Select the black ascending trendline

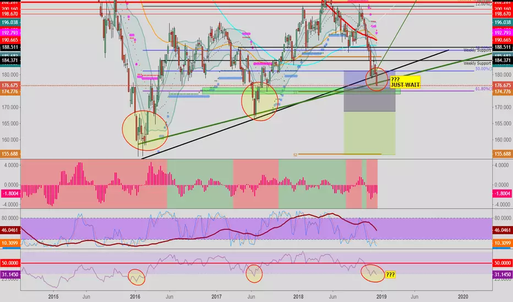(294, 104)
